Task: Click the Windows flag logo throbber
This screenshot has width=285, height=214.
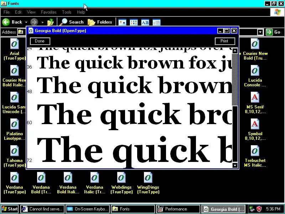Action: (x=277, y=12)
